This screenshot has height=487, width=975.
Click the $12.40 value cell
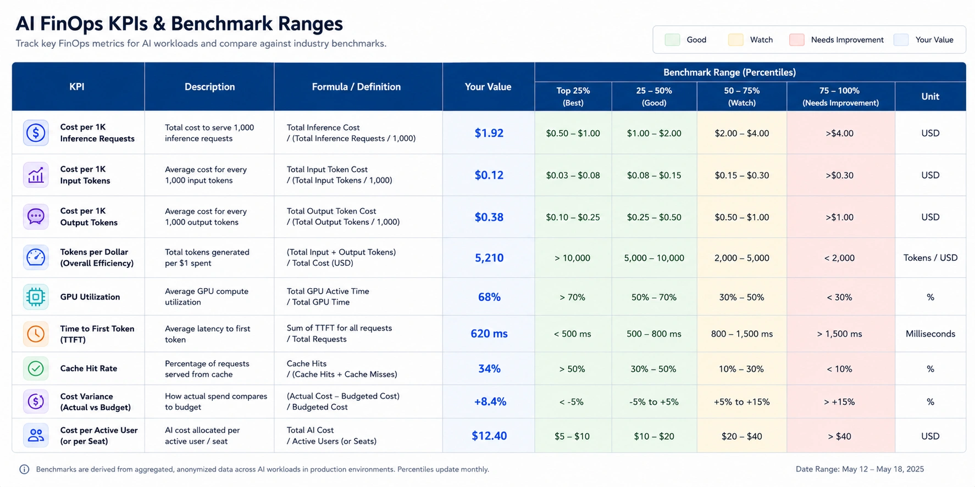coord(489,435)
